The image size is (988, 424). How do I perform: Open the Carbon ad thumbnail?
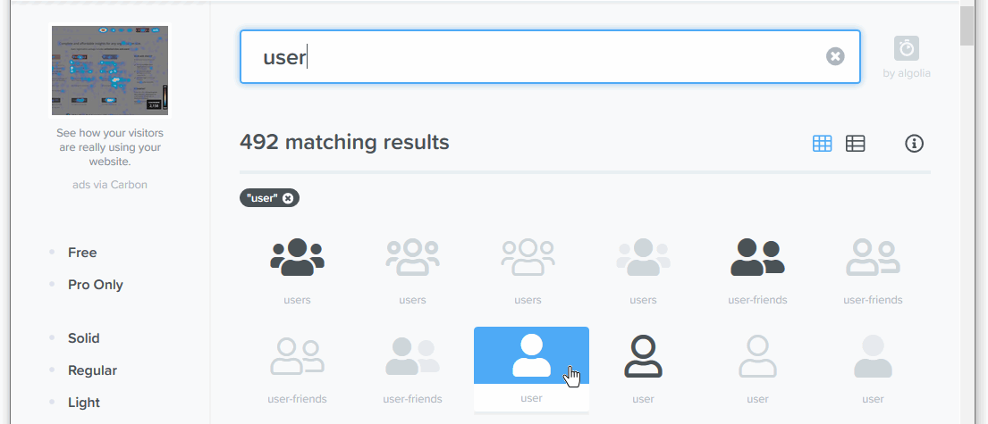pos(110,71)
